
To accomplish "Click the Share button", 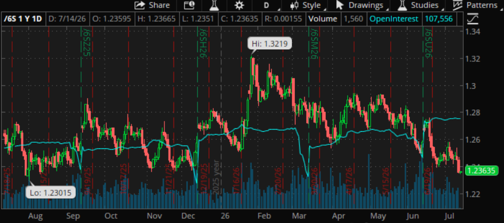I will tap(152, 5).
